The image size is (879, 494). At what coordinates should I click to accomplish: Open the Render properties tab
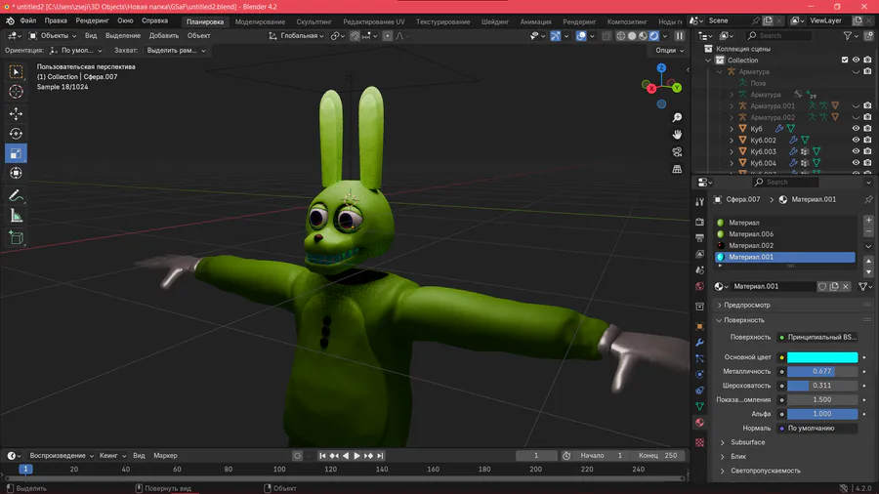(699, 222)
